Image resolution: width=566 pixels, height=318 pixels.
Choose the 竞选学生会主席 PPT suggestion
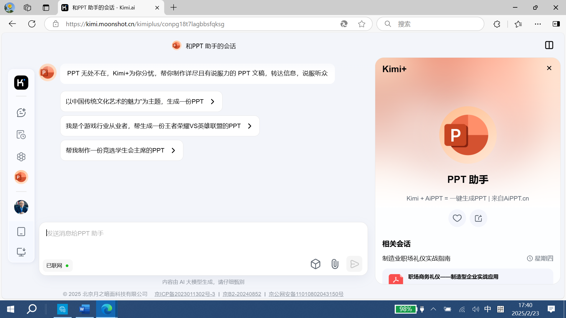click(x=122, y=150)
